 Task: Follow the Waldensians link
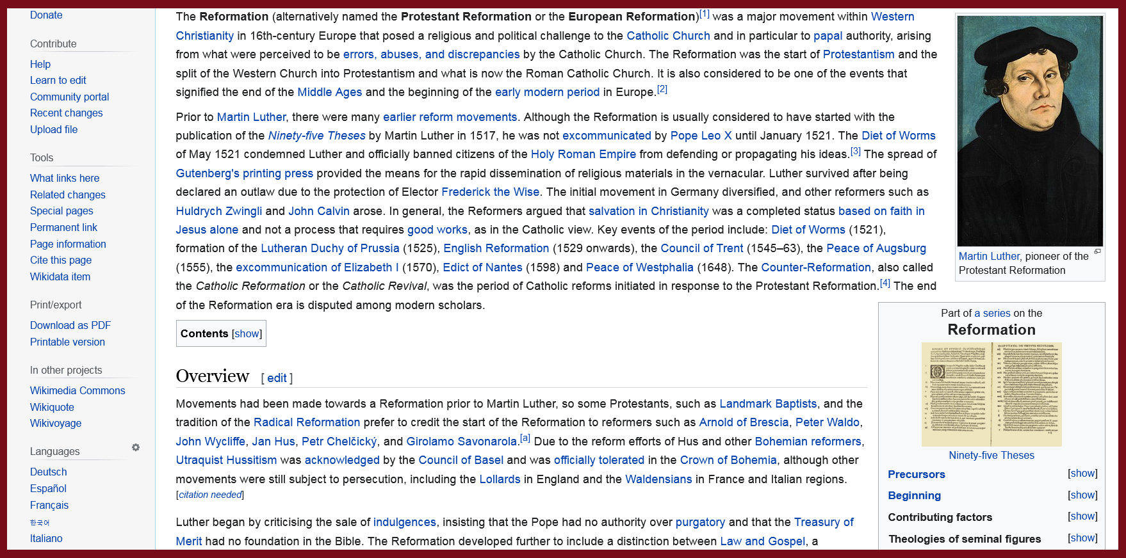click(658, 479)
